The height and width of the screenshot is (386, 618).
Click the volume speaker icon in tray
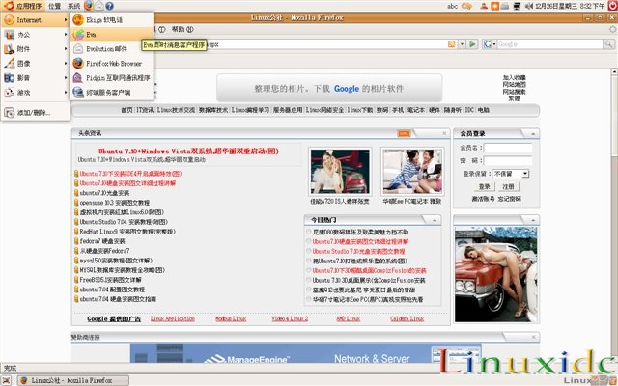tap(529, 6)
